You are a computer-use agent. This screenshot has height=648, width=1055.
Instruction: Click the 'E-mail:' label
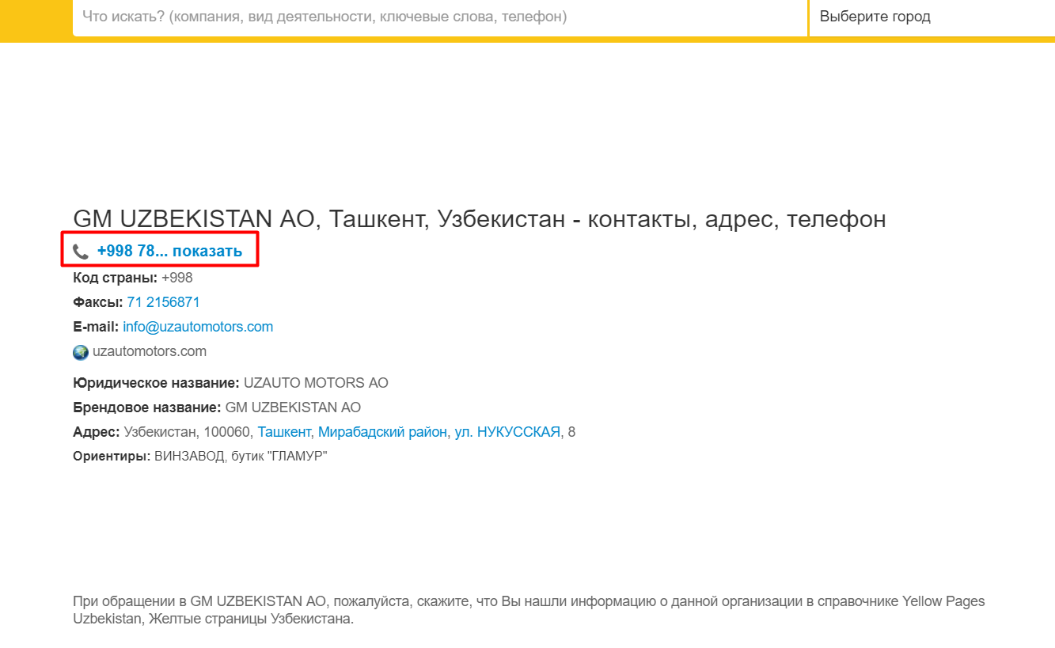click(96, 327)
